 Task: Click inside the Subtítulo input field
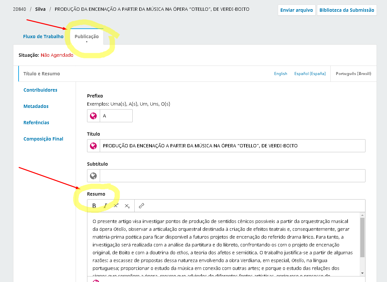pyautogui.click(x=232, y=176)
